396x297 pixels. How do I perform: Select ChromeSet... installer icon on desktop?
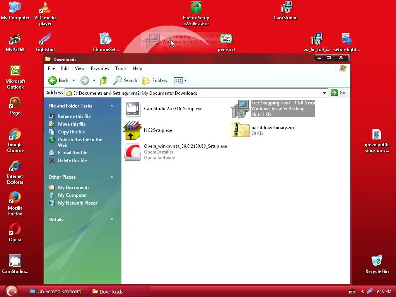pyautogui.click(x=106, y=43)
